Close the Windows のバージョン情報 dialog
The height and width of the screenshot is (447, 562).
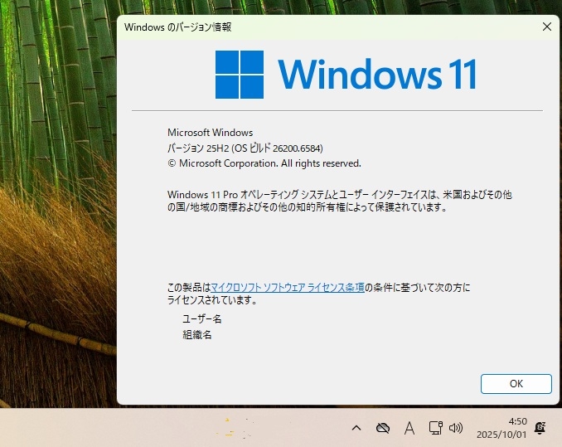point(546,27)
